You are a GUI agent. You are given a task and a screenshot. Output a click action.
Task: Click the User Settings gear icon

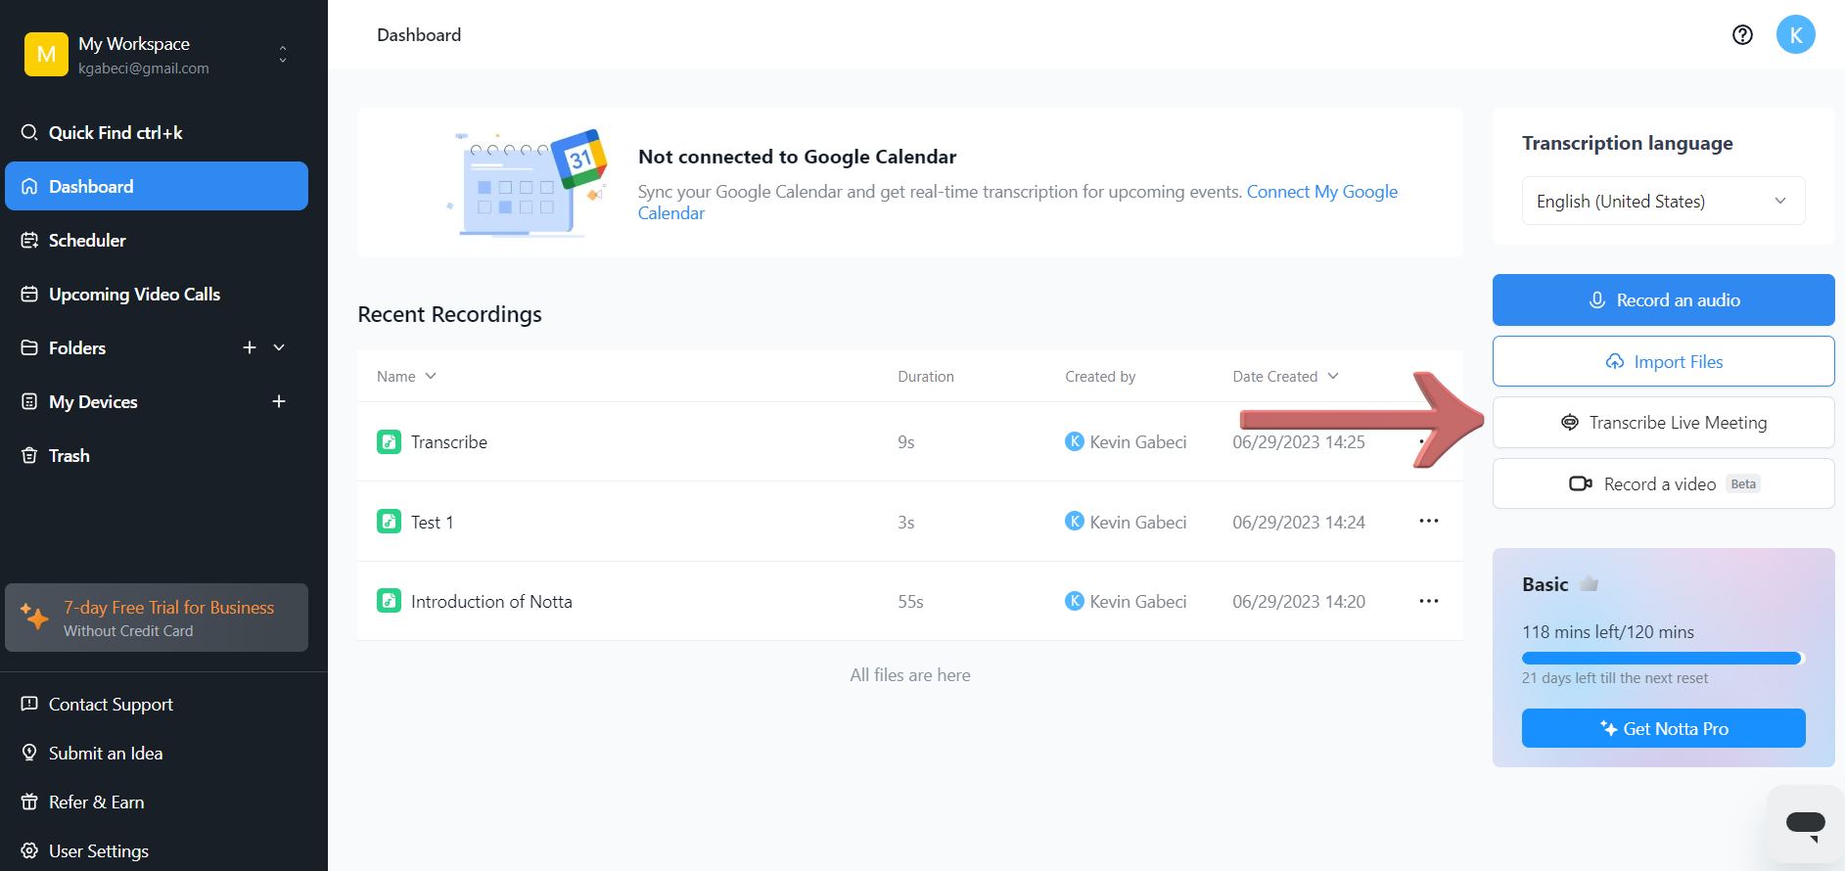(x=29, y=850)
